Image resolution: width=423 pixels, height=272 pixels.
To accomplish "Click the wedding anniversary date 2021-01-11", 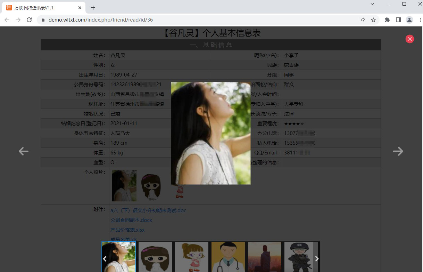I will [124, 123].
